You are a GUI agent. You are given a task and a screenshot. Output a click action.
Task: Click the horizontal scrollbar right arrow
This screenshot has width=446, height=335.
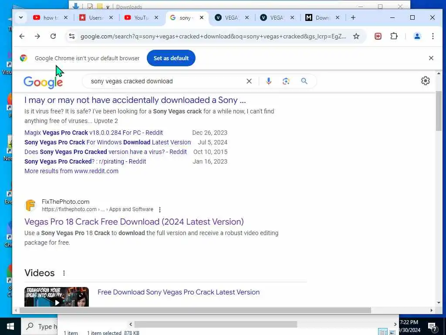tap(432, 310)
